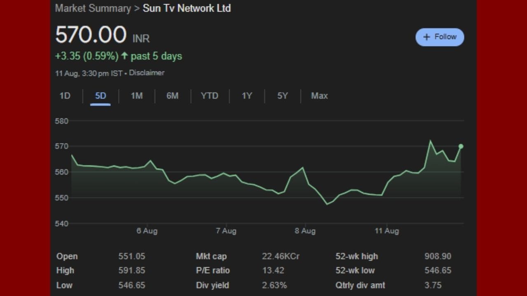
Task: Click the 6 Aug axis date label
Action: (x=147, y=231)
